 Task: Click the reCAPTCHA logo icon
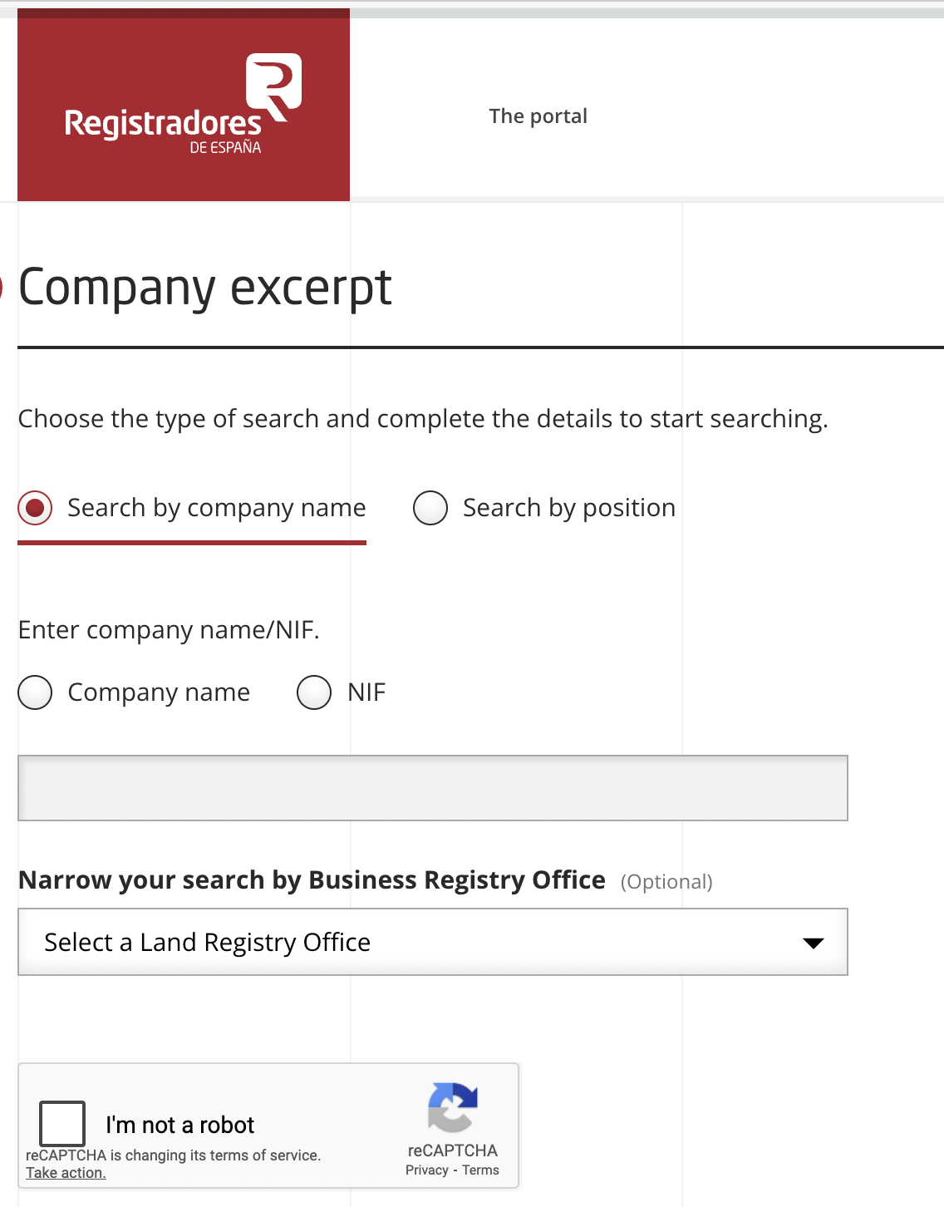(453, 1107)
